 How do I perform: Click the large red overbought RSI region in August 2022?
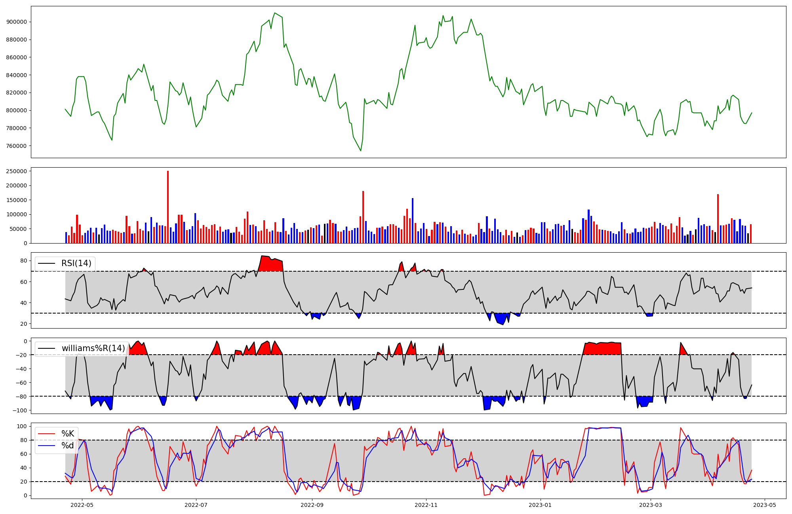coord(271,265)
